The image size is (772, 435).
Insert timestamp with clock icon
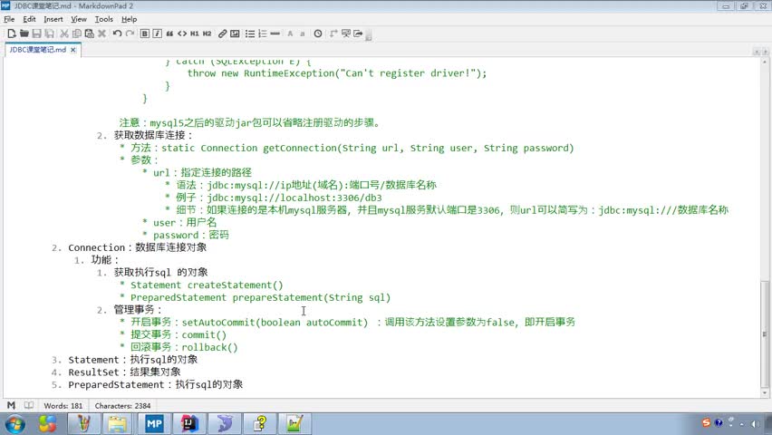click(318, 34)
